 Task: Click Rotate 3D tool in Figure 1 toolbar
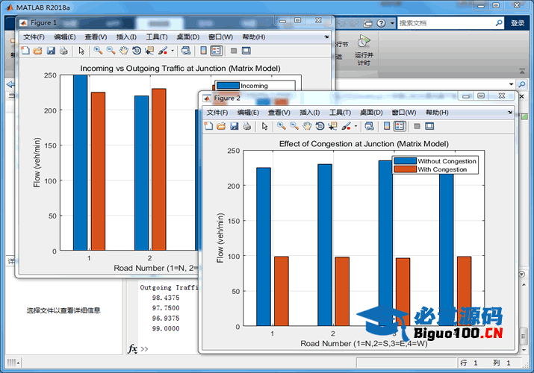pyautogui.click(x=137, y=51)
